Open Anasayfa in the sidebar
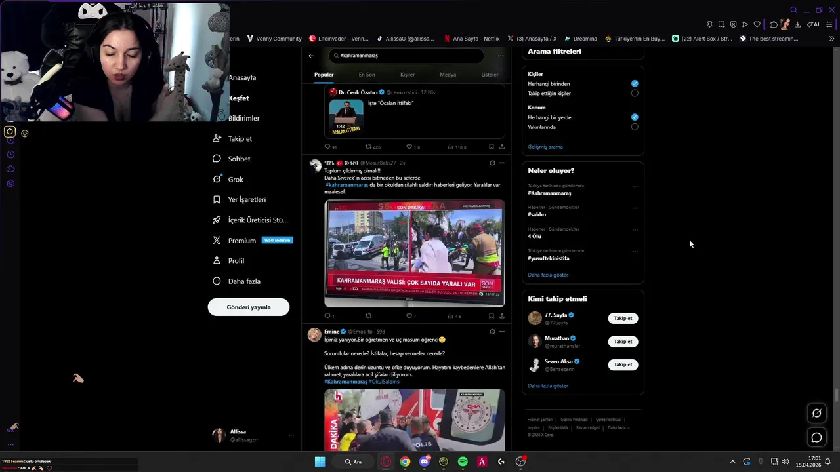 [x=242, y=77]
